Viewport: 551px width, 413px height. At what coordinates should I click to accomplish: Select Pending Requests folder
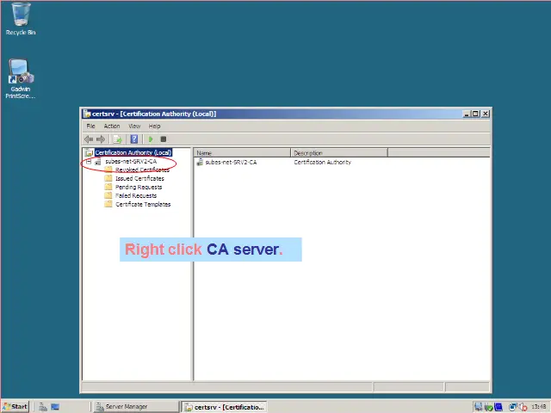coord(138,187)
